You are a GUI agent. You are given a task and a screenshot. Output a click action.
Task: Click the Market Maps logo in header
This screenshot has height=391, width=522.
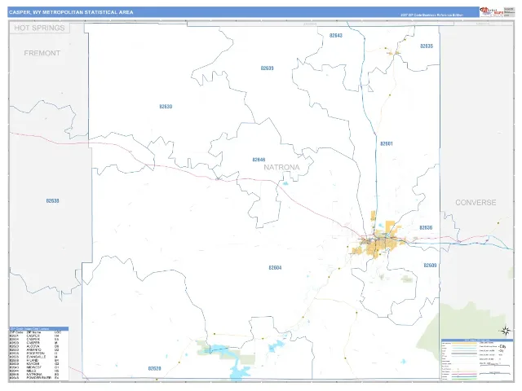pos(491,12)
